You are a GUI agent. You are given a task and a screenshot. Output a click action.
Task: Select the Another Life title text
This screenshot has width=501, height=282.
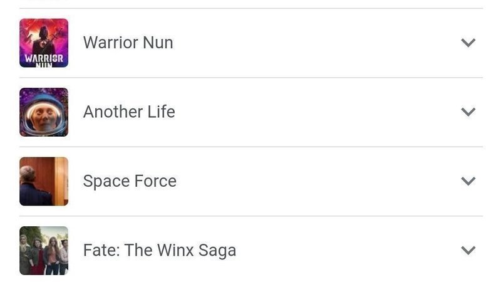[x=129, y=112]
